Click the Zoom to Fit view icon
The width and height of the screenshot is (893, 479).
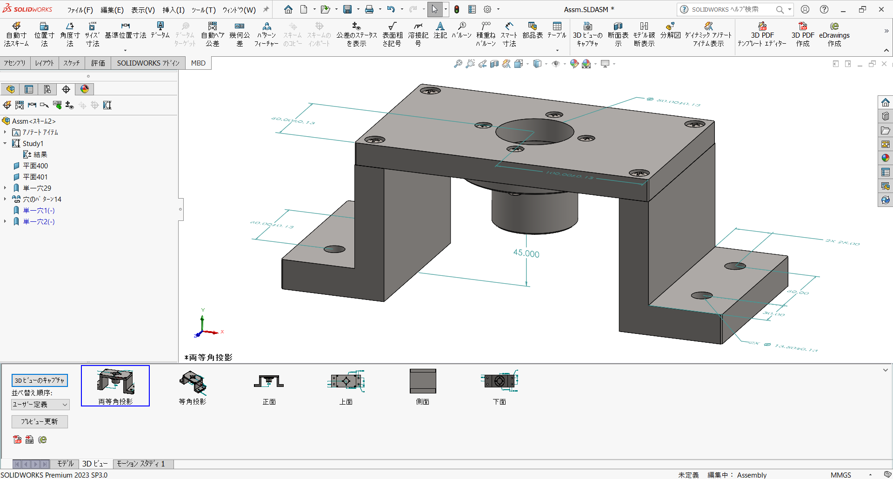pos(458,64)
